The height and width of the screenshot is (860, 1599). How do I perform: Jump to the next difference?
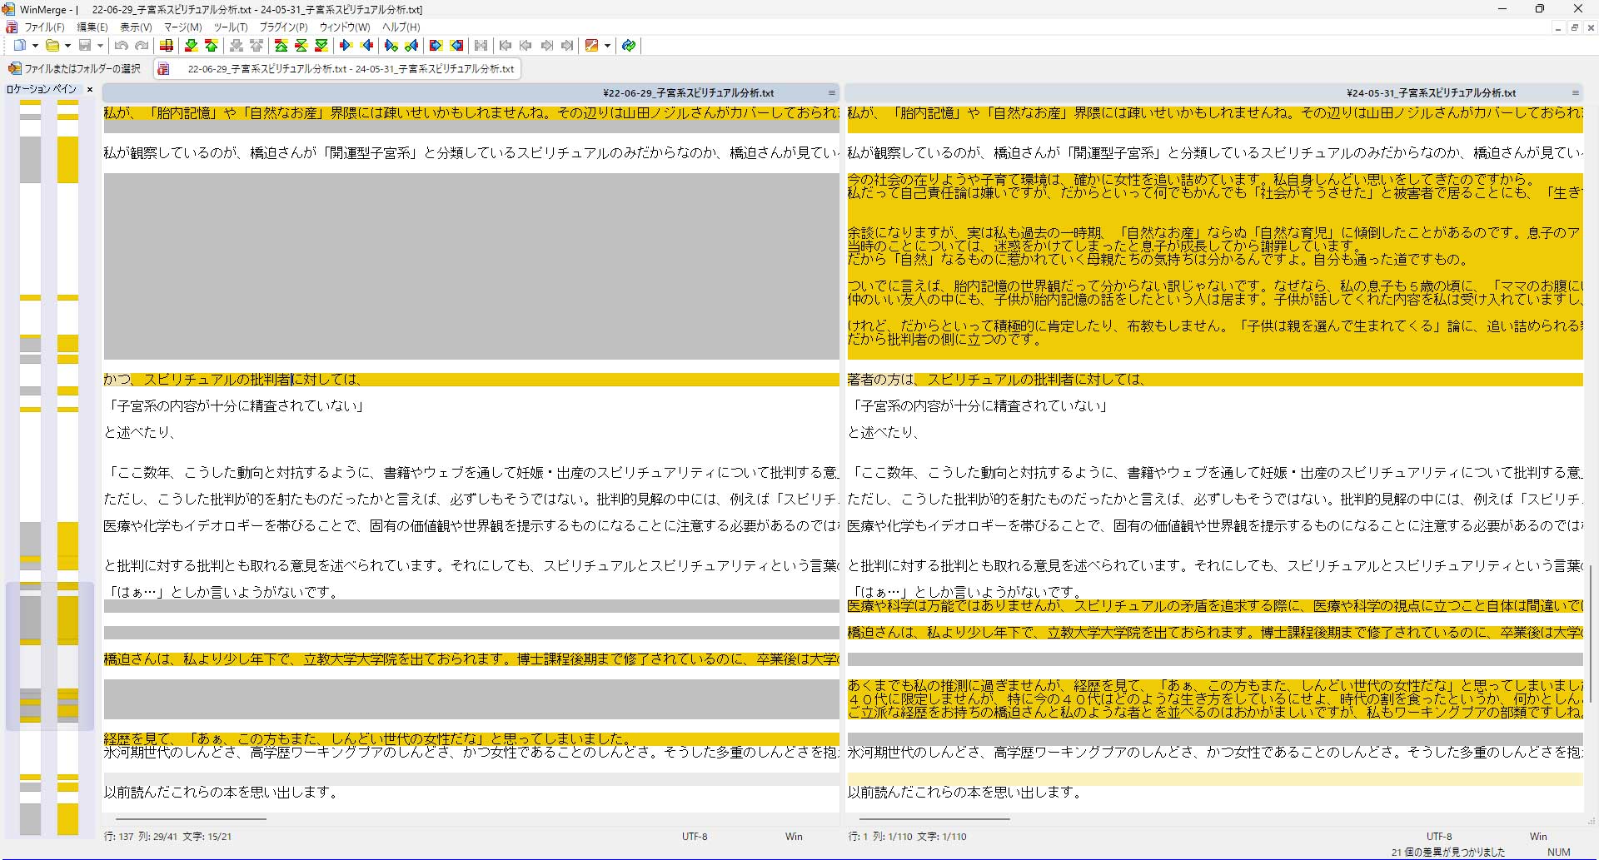pos(191,46)
